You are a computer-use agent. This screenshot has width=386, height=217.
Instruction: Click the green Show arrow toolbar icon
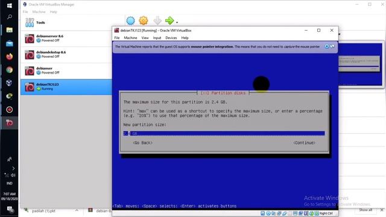(169, 20)
